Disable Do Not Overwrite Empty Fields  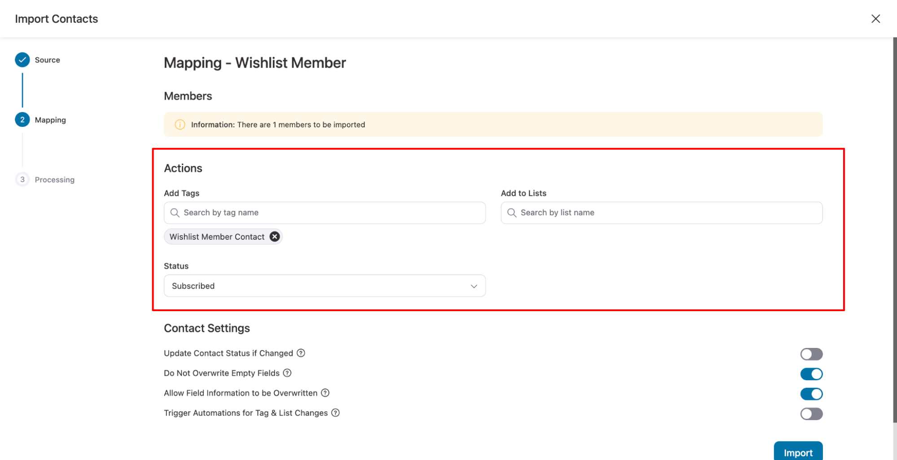811,373
